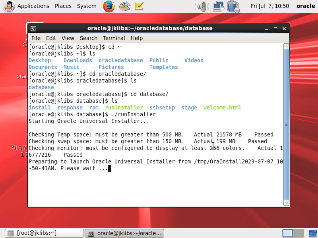Select the first workspace in switcher
The height and width of the screenshot is (238, 318).
[287, 233]
